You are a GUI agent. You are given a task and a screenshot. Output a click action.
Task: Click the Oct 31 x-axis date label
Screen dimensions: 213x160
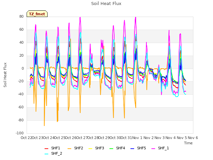(x=126, y=138)
